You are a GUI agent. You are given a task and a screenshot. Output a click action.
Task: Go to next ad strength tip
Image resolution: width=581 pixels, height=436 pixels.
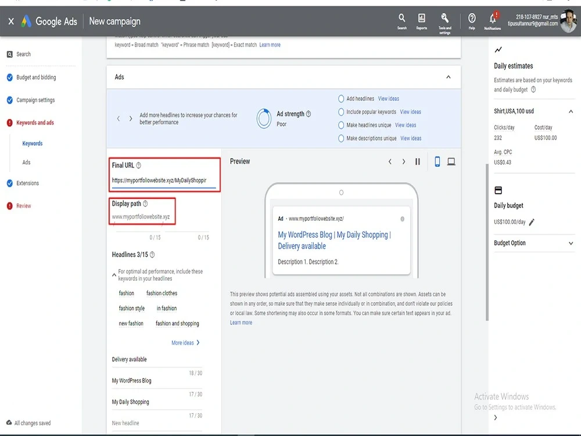point(130,119)
